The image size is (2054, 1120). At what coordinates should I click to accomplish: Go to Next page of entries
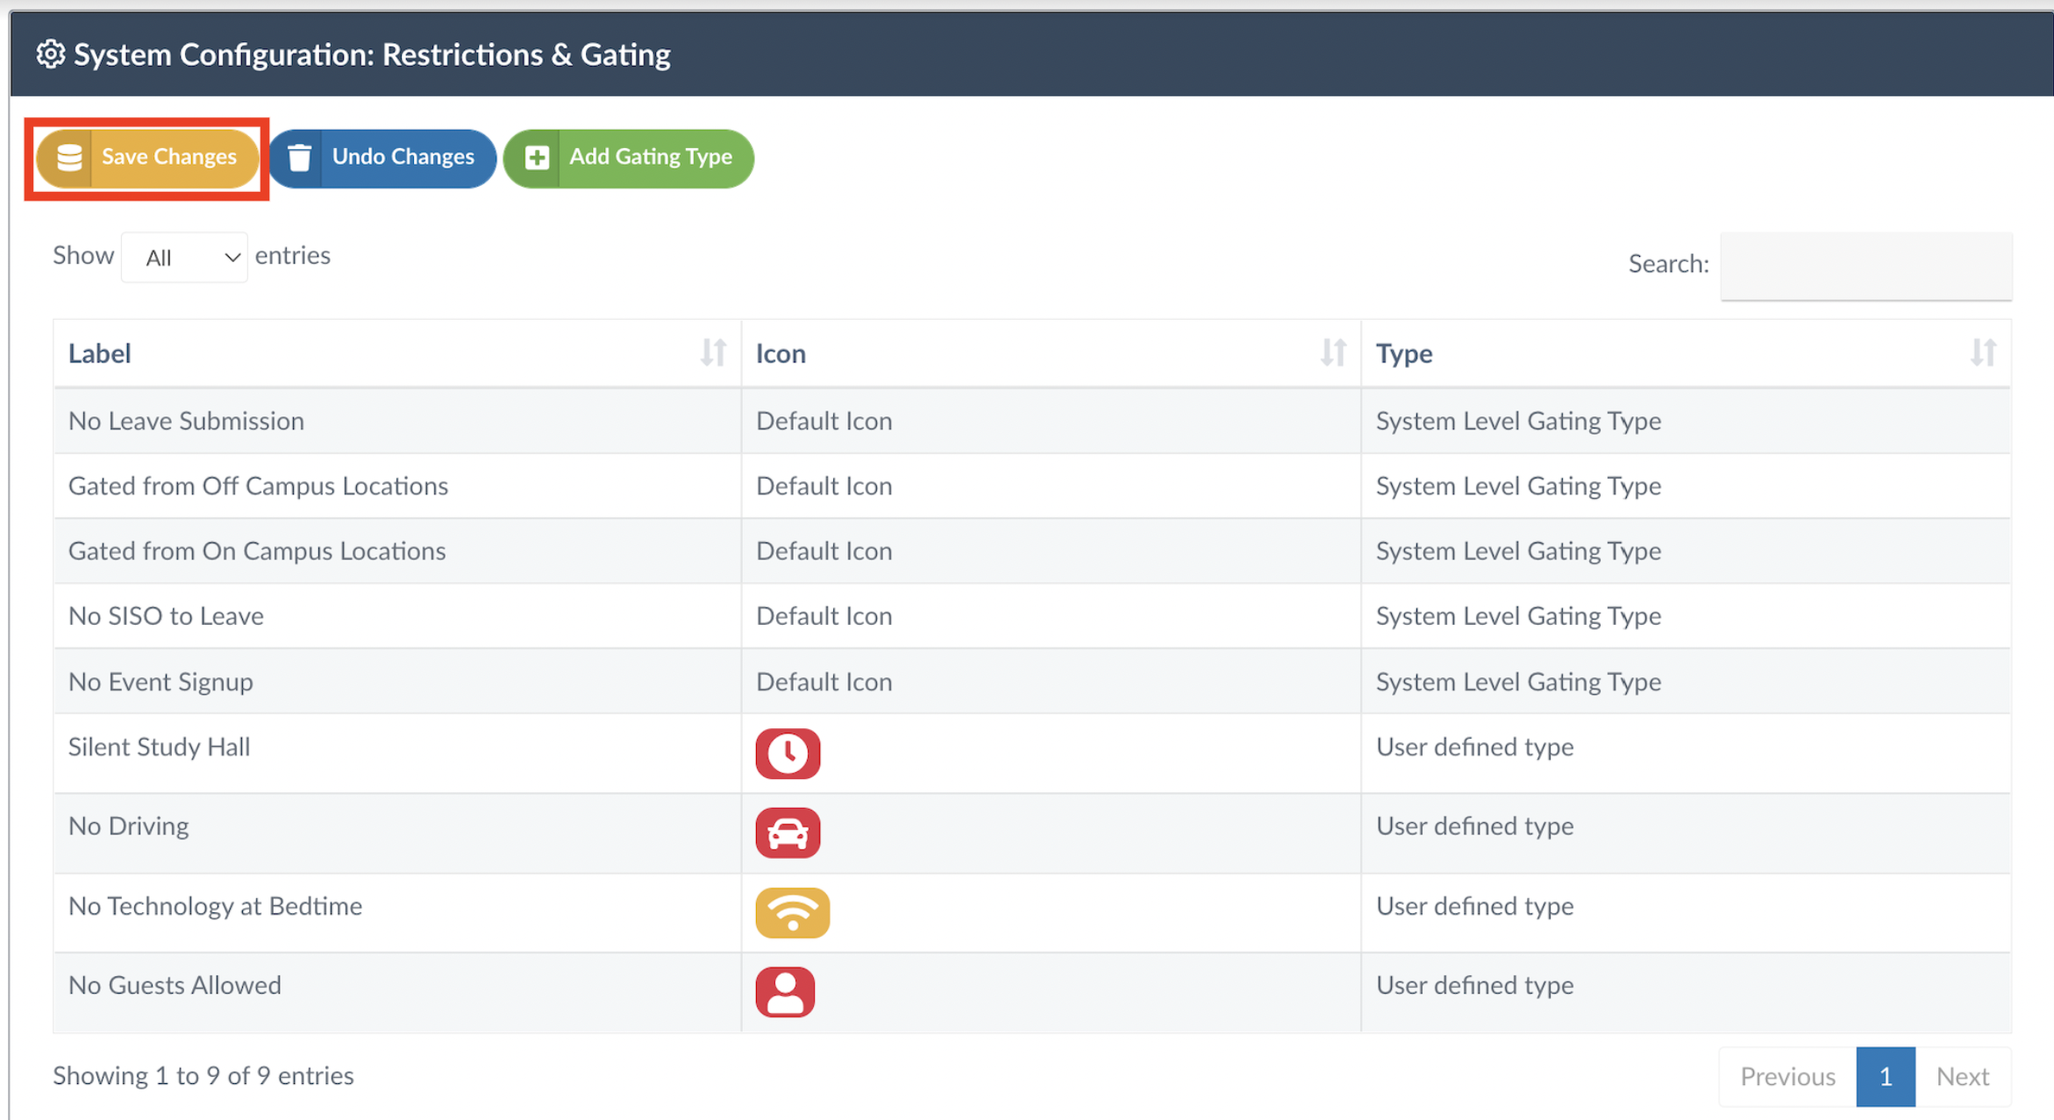pos(1963,1076)
